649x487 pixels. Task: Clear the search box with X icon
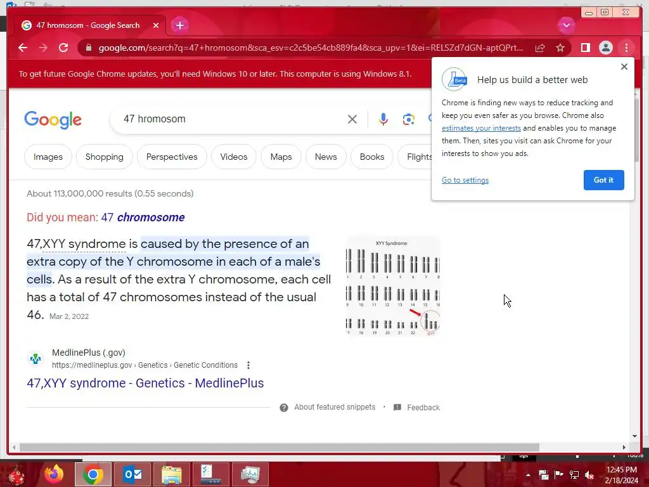(x=352, y=119)
